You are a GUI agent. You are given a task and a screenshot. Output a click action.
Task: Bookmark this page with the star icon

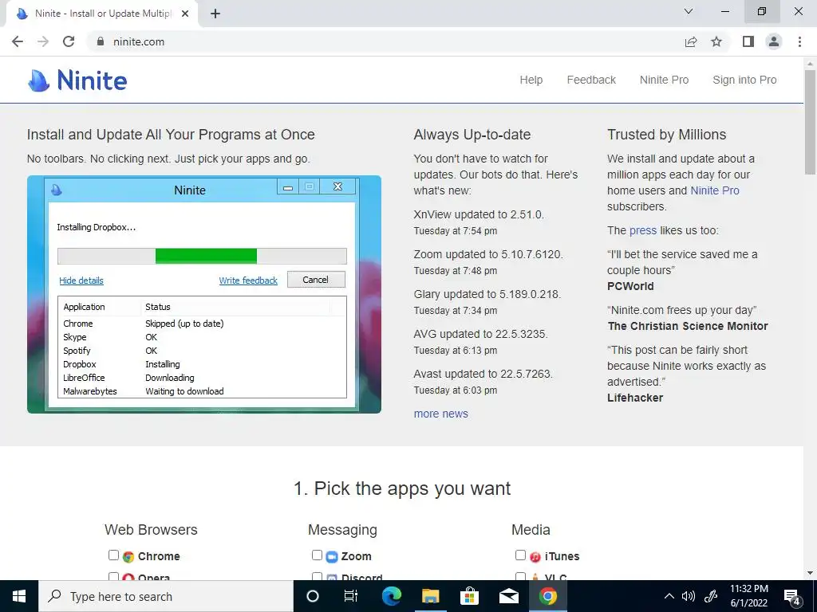click(x=716, y=41)
